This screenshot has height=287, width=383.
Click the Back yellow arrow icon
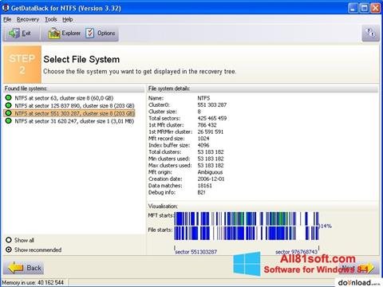tap(16, 268)
